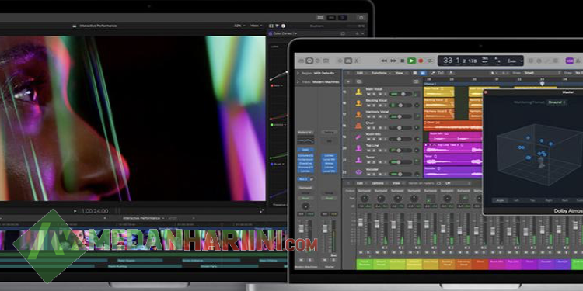Mute the Choir track header
Viewport: 583px width, 291px height.
pos(368,128)
